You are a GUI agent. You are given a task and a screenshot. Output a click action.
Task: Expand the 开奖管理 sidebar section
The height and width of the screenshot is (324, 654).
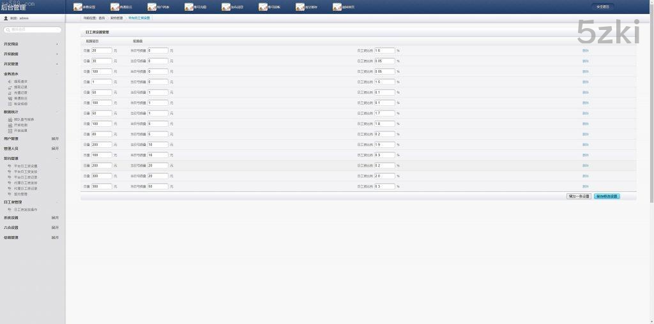57,64
